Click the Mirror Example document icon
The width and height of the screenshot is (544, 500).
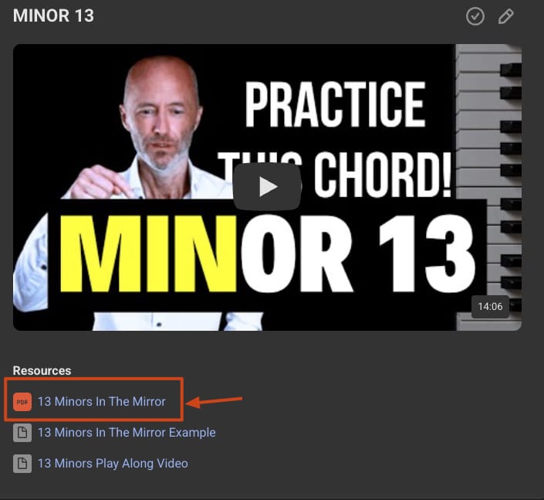click(x=22, y=433)
